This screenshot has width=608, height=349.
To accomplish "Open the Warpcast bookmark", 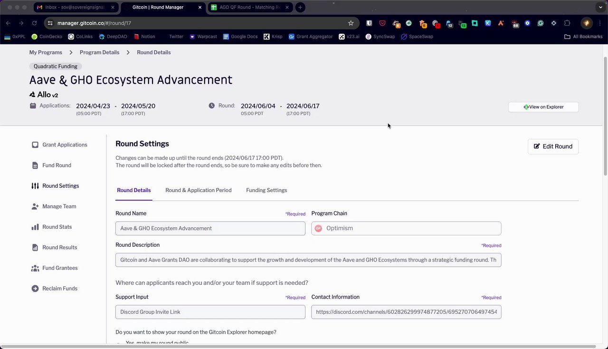I will 203,37.
